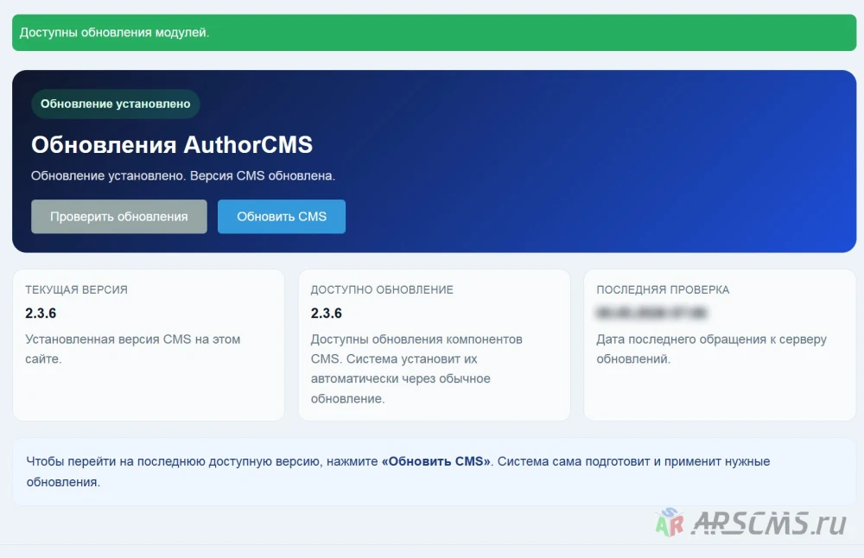The width and height of the screenshot is (864, 558).
Task: Select version 2.3.6 under "ДОСТУПНО ОБНОВЛЕНИЕ"
Action: (327, 313)
